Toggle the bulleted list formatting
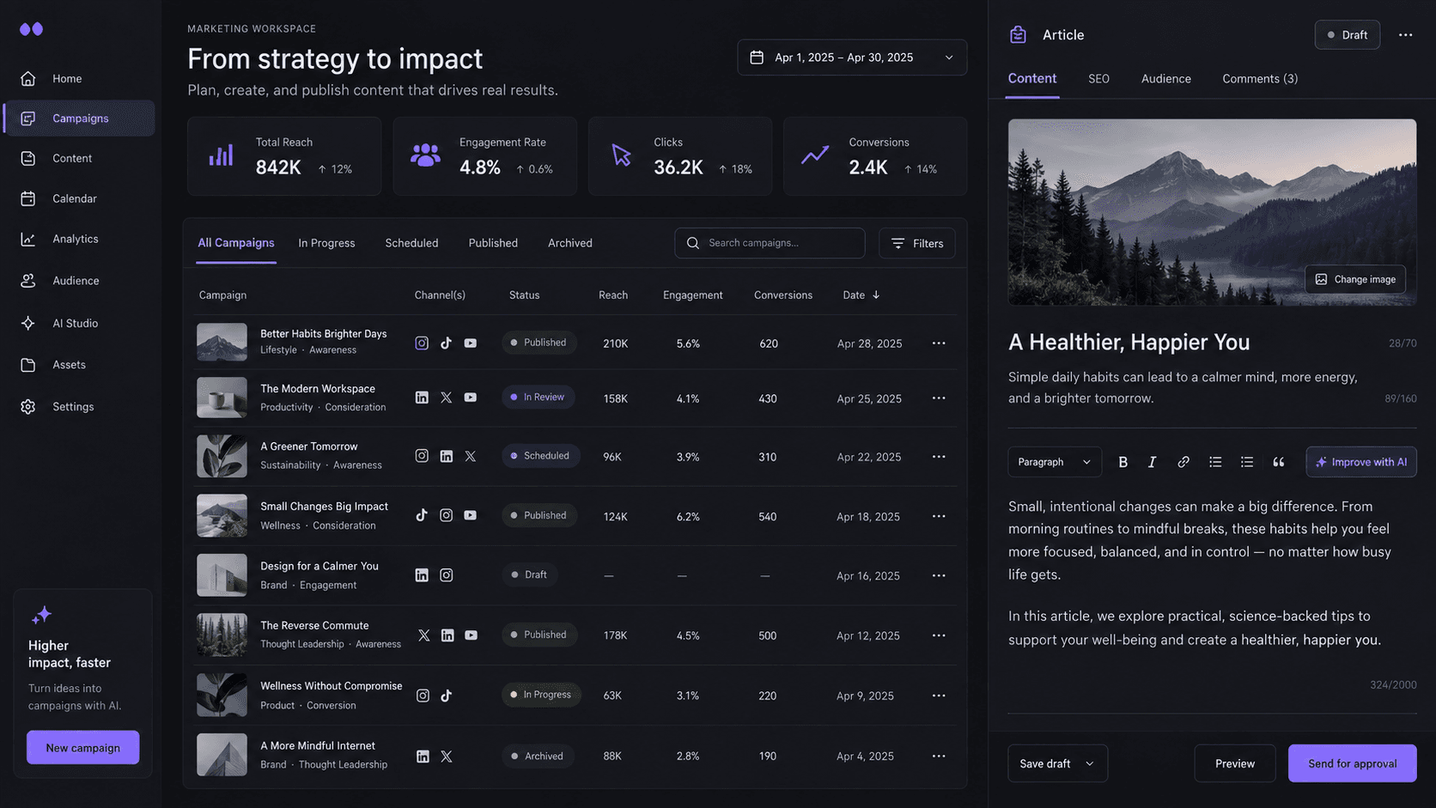 1215,462
